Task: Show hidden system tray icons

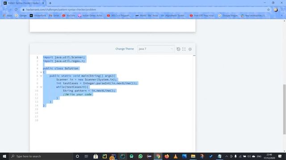Action: coord(227,156)
